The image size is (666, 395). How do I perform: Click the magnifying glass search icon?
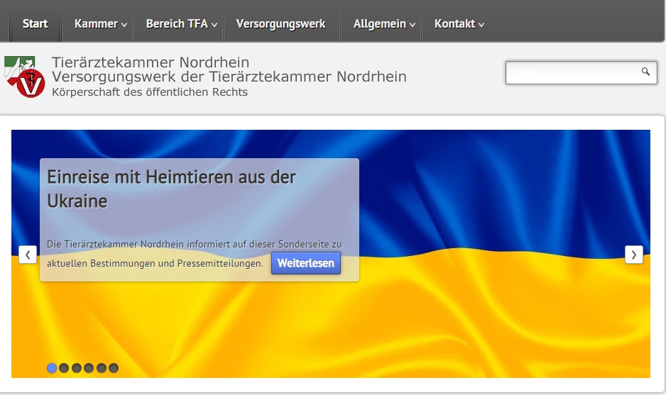click(x=645, y=72)
